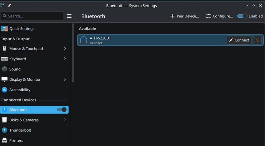Minimize the System Settings window
This screenshot has height=146, width=265.
point(247,6)
